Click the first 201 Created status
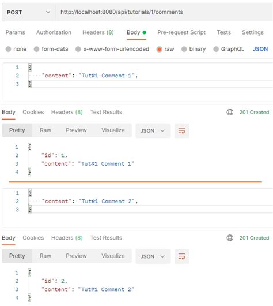The image size is (273, 306). pyautogui.click(x=255, y=112)
